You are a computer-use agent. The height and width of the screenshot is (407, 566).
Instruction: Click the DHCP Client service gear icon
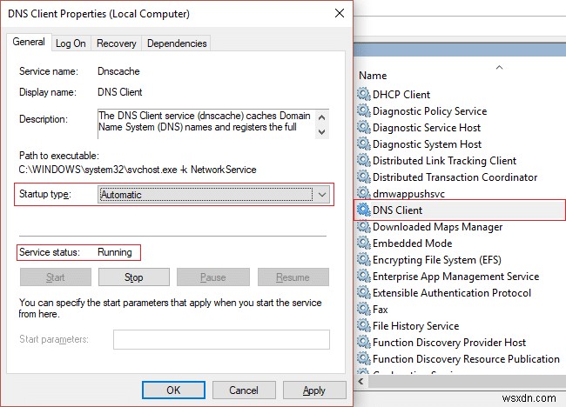tap(363, 95)
